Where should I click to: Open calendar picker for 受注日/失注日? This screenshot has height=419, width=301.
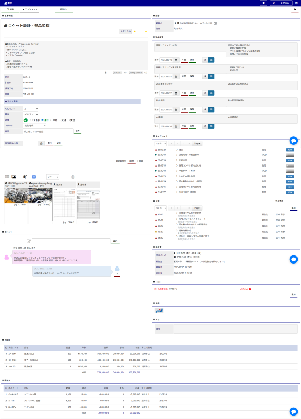pos(41,144)
